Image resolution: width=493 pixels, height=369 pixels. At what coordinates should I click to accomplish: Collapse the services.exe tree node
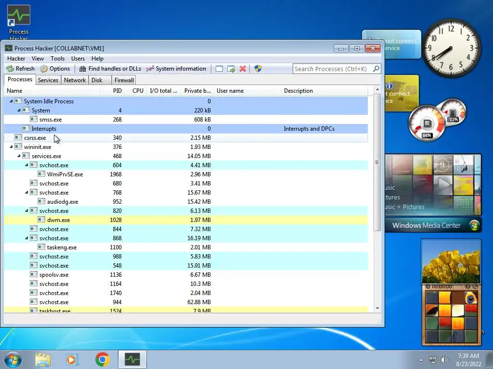point(19,156)
